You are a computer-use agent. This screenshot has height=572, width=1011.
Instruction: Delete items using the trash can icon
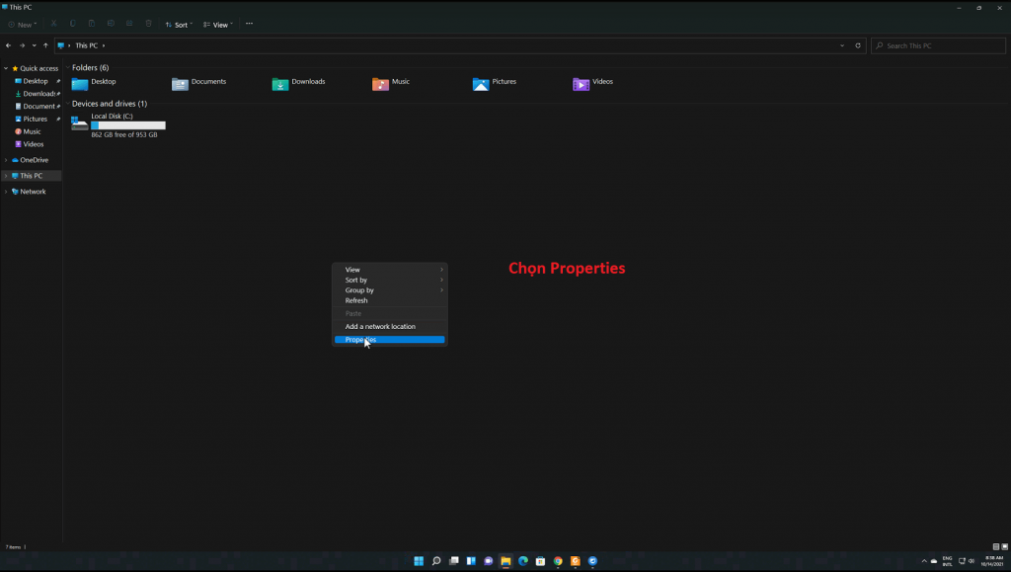[147, 24]
